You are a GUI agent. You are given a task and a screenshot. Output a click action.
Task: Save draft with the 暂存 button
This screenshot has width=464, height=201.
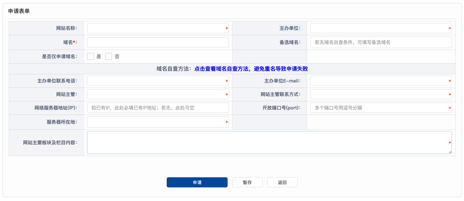tap(247, 182)
